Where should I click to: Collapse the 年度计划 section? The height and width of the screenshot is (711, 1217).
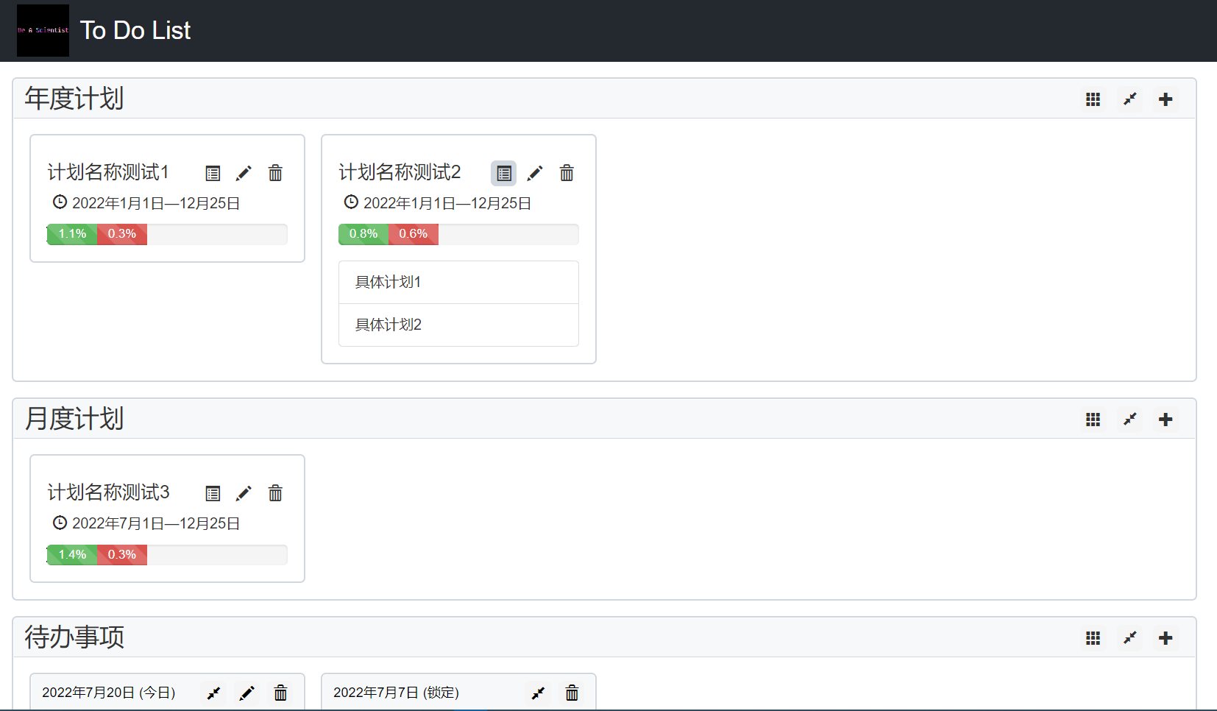pyautogui.click(x=1130, y=99)
